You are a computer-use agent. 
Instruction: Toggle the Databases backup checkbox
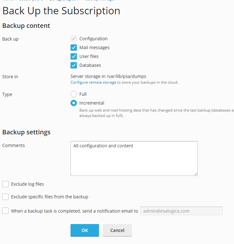pos(74,65)
